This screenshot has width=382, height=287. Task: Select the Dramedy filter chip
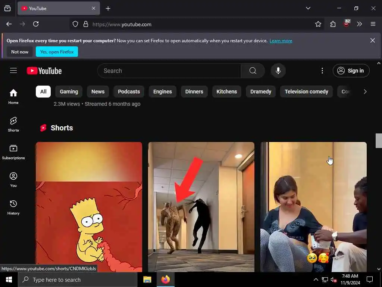click(261, 92)
